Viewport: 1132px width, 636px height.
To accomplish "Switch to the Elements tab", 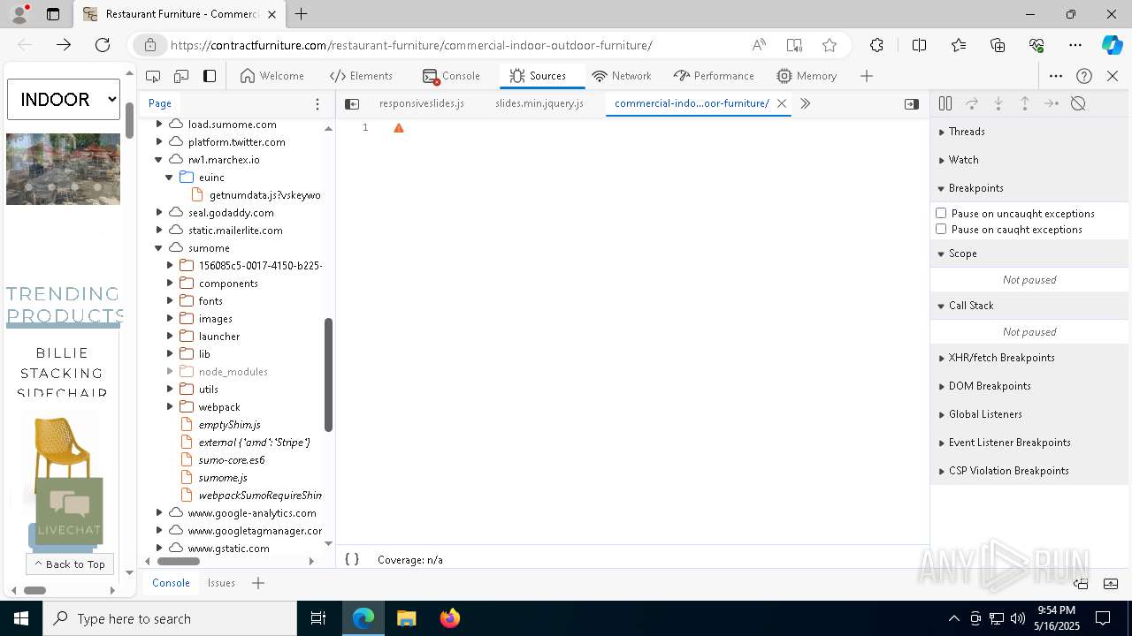I will coord(361,76).
